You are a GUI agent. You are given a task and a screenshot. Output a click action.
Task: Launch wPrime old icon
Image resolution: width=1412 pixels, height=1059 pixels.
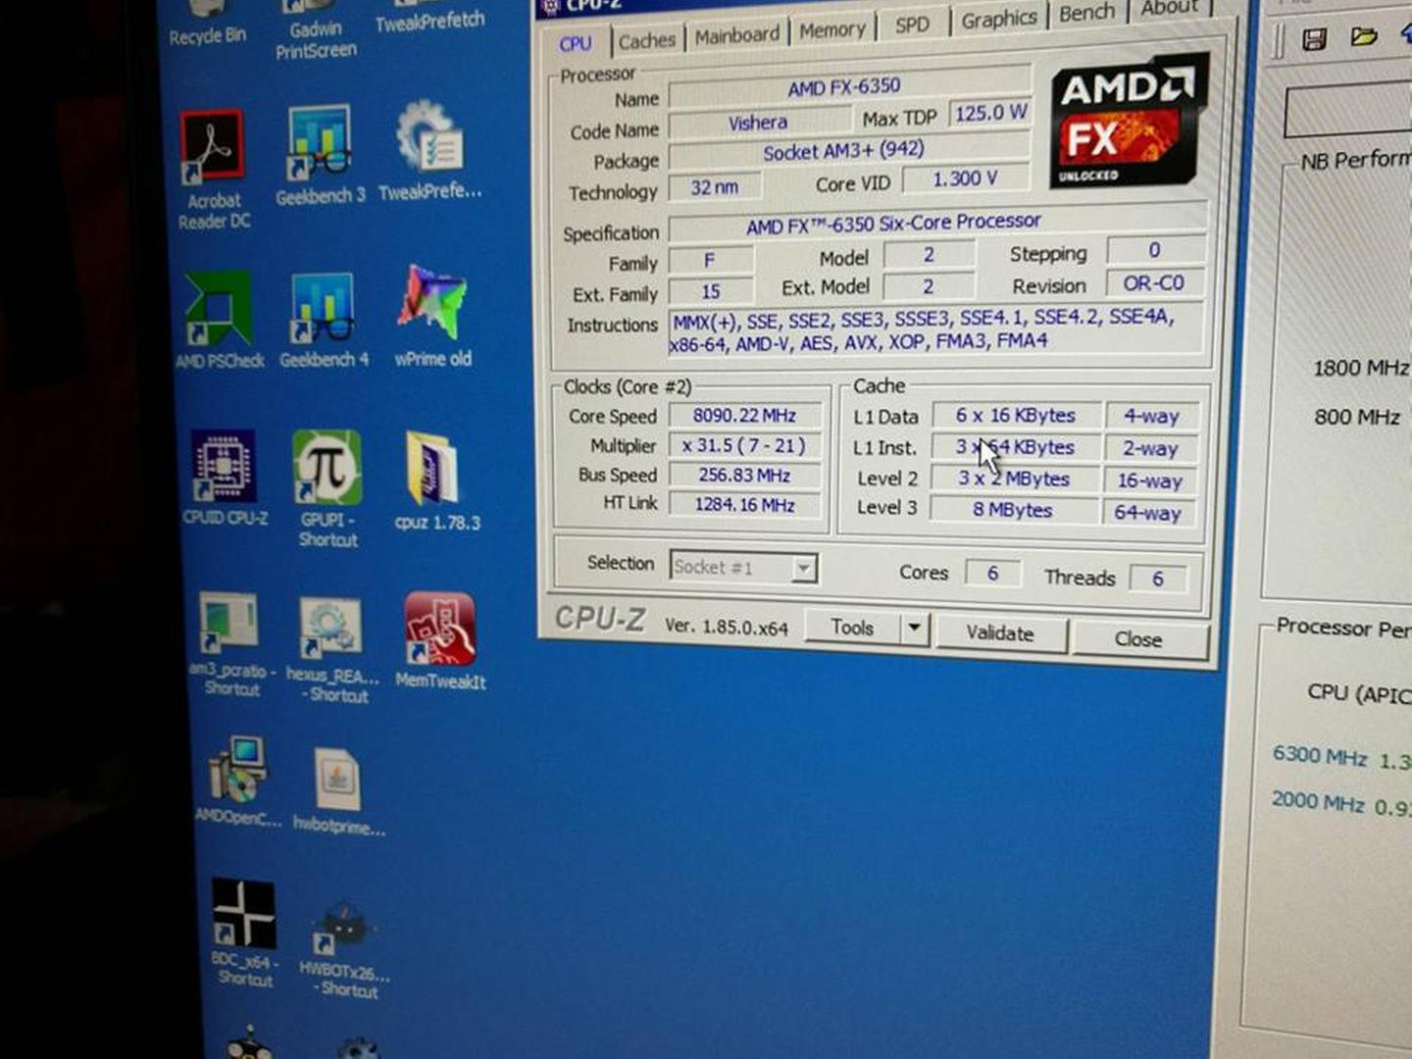tap(432, 316)
